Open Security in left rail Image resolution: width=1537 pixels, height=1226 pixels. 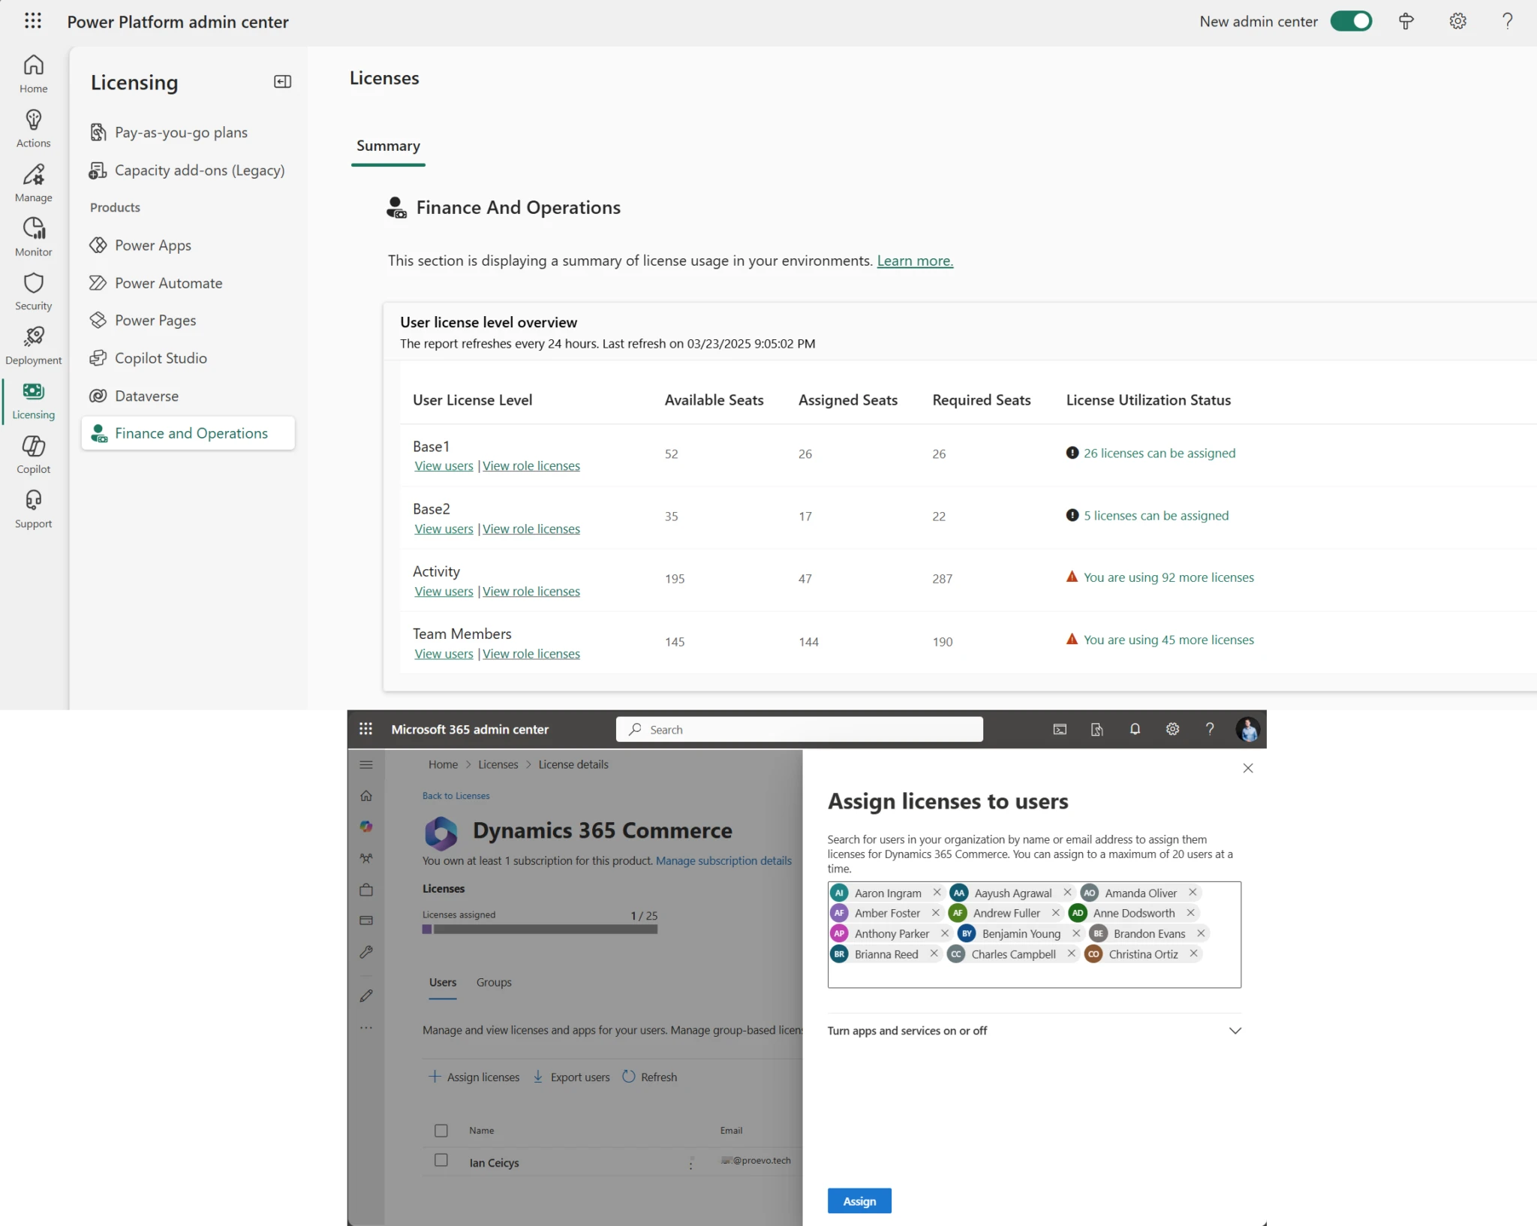coord(33,292)
